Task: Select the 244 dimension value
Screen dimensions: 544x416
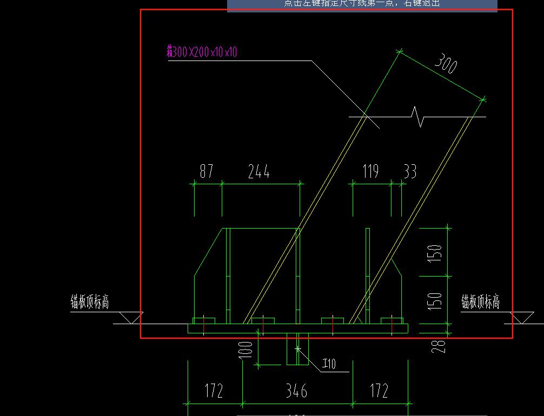Action: click(x=259, y=171)
